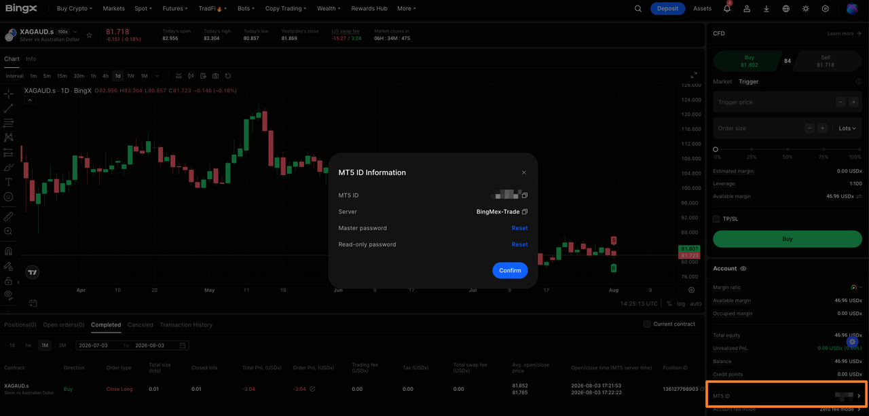Image resolution: width=869 pixels, height=416 pixels.
Task: Select the zoom in tool
Action: click(8, 231)
